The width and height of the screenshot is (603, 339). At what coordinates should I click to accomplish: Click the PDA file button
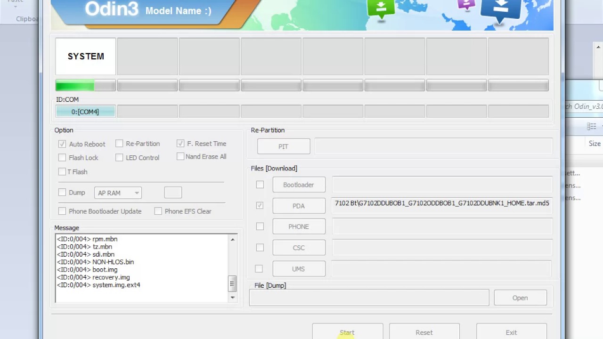pyautogui.click(x=299, y=206)
